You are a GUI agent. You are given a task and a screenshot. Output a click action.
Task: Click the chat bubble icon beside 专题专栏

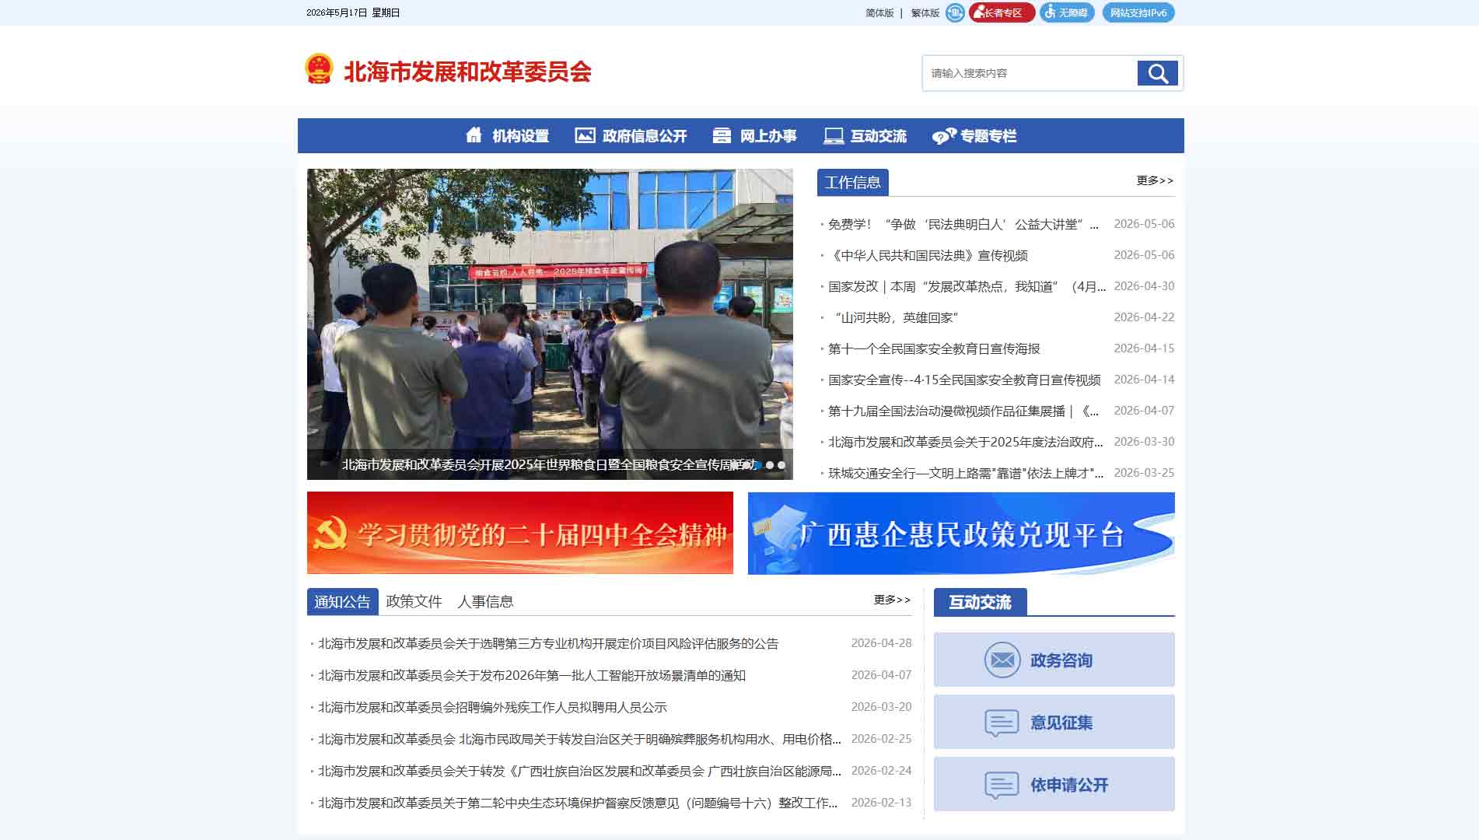(944, 136)
